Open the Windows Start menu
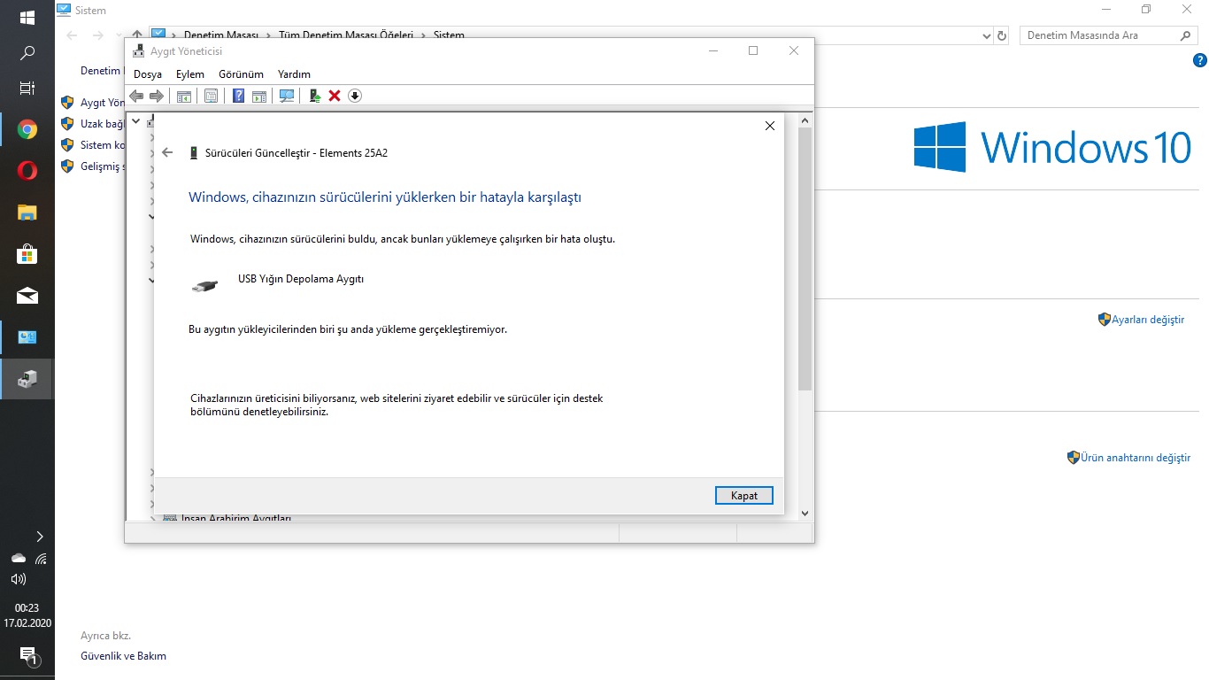 [x=27, y=18]
